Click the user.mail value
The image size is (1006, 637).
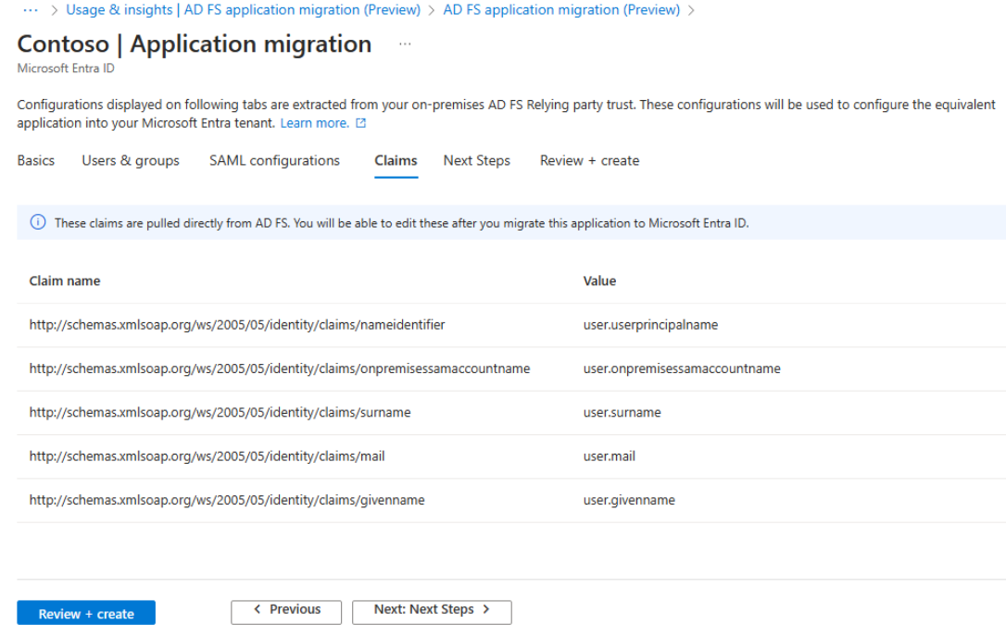pos(610,456)
